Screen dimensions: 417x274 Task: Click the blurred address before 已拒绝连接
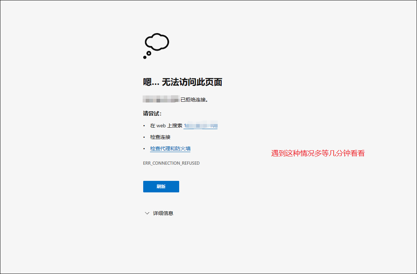(161, 99)
